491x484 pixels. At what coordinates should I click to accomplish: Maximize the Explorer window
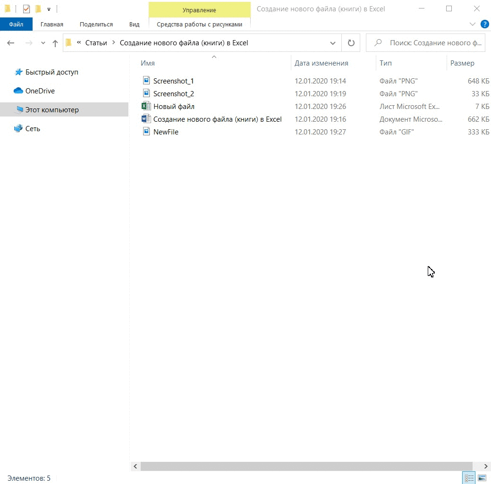click(x=449, y=9)
